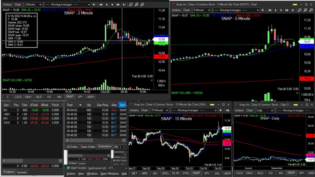Click yellow link indicator in 15 Minute title bar

(213, 104)
